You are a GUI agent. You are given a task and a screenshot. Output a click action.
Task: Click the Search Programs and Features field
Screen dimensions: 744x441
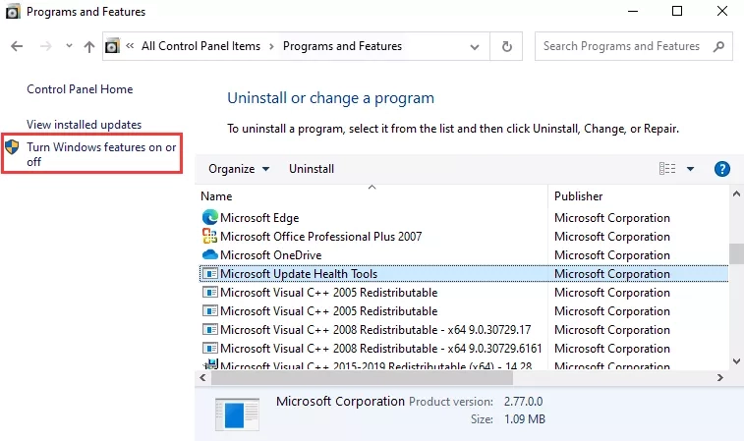click(623, 46)
